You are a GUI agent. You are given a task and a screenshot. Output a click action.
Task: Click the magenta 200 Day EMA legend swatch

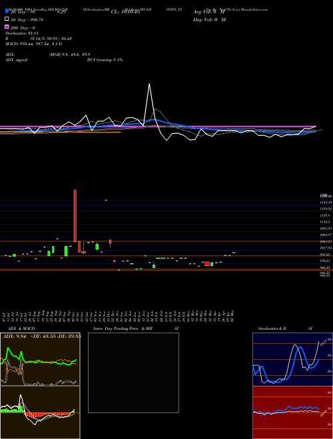pos(7,27)
